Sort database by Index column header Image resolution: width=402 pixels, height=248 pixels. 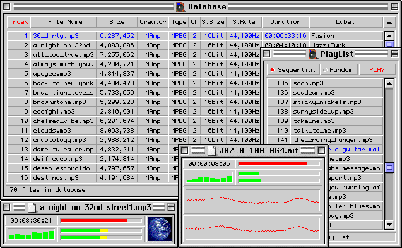click(x=19, y=22)
